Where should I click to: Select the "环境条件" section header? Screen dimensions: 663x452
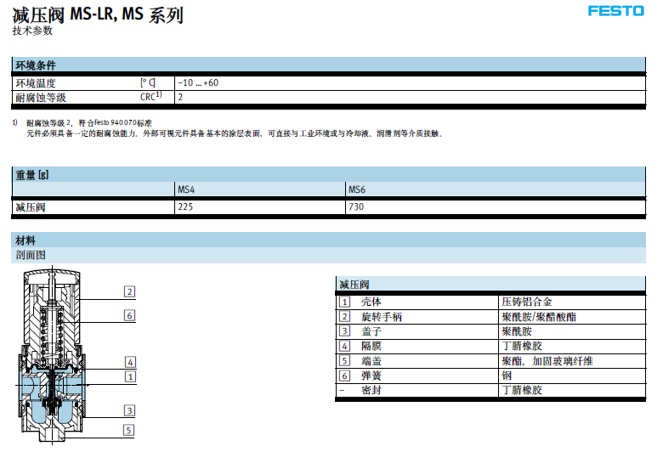click(328, 65)
